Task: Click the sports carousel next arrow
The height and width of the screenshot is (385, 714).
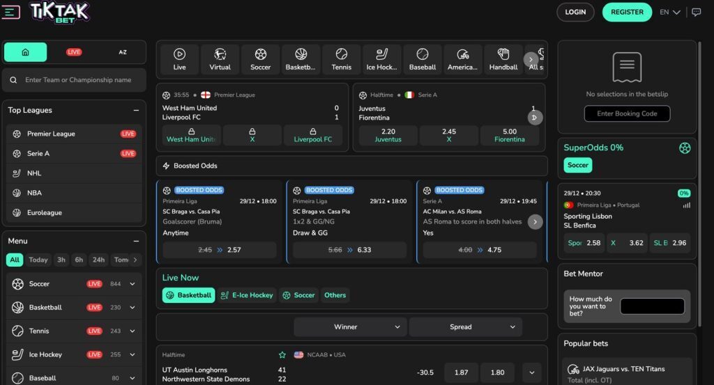Action: pyautogui.click(x=531, y=60)
